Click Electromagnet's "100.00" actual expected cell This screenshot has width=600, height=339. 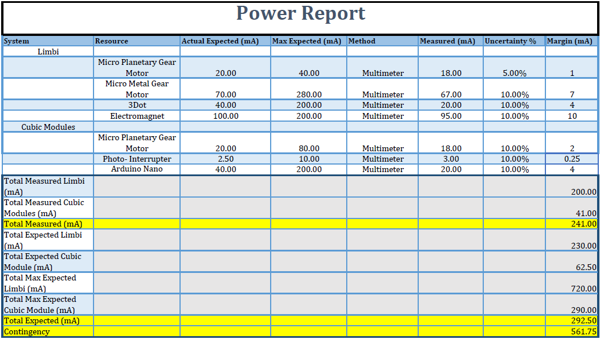(226, 116)
